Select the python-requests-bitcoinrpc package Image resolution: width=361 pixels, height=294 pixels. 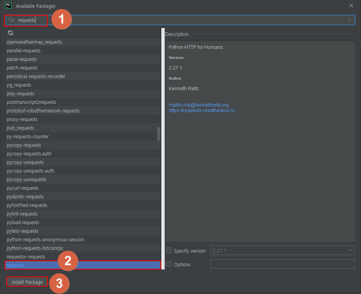point(83,248)
